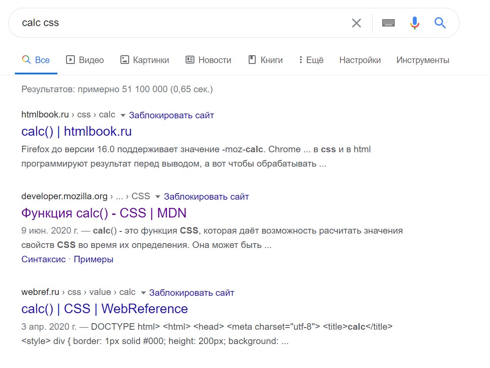Switch to the Видео tab

85,60
